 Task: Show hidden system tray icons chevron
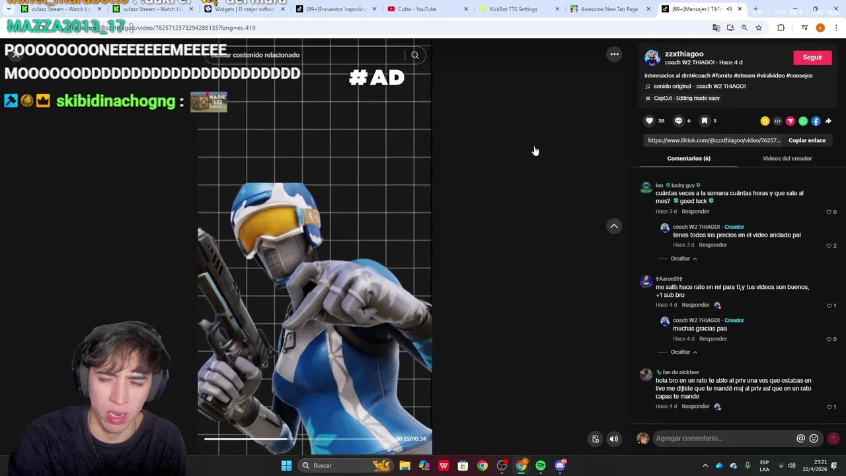click(705, 465)
